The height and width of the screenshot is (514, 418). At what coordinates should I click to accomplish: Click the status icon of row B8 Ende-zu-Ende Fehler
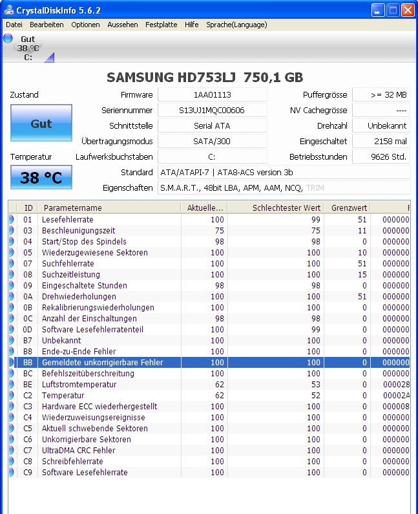point(12,351)
